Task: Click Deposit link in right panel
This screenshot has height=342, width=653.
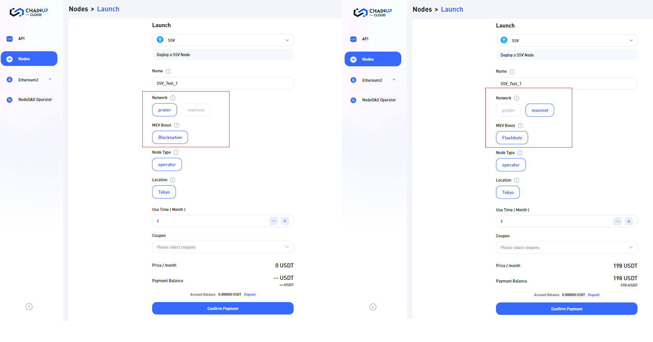Action: pos(594,295)
